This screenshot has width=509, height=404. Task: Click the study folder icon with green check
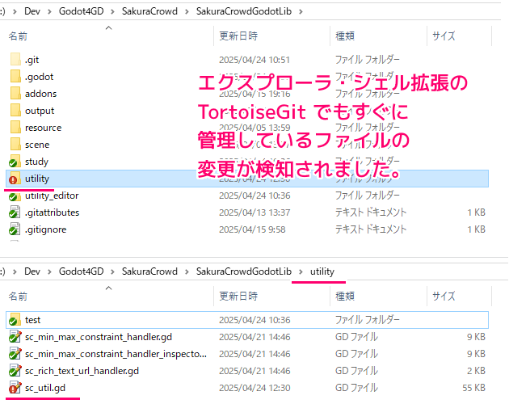[15, 162]
